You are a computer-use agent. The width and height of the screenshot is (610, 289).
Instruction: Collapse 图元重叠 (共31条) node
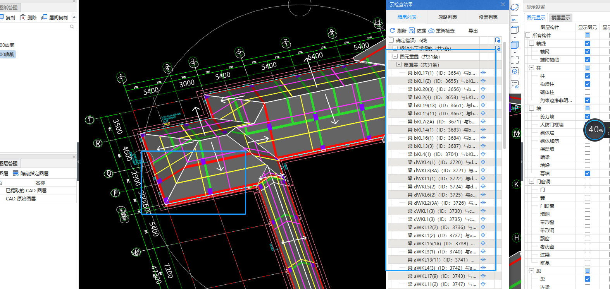[x=395, y=56]
